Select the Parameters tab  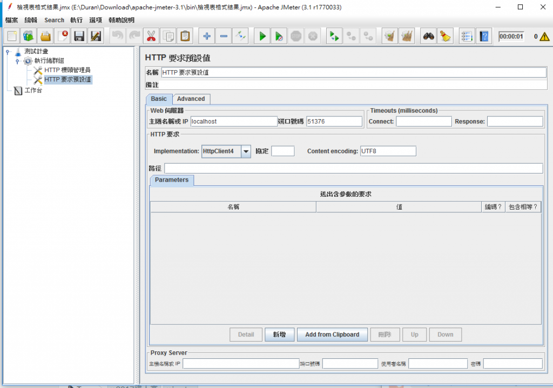[172, 180]
